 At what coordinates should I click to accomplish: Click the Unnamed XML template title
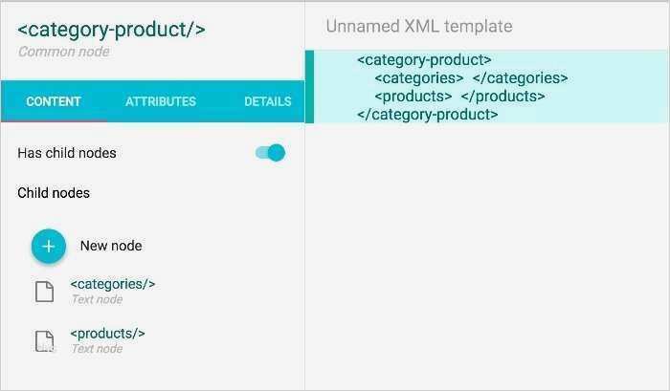pos(419,27)
